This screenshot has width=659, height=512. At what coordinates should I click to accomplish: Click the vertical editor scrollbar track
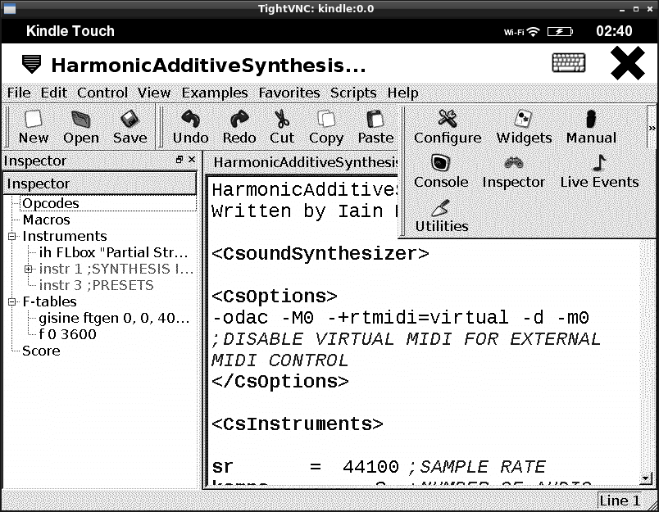[x=646, y=356]
